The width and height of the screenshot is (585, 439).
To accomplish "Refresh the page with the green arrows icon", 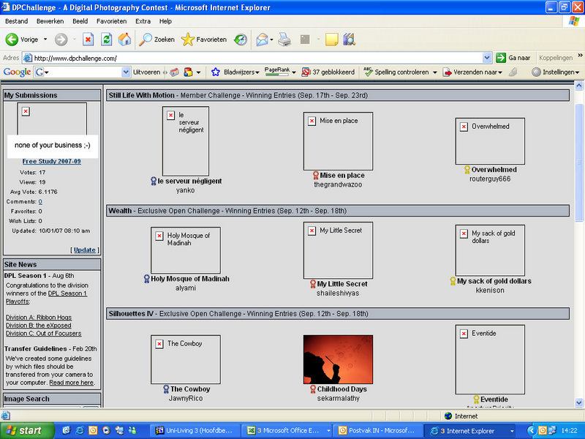I will click(106, 40).
